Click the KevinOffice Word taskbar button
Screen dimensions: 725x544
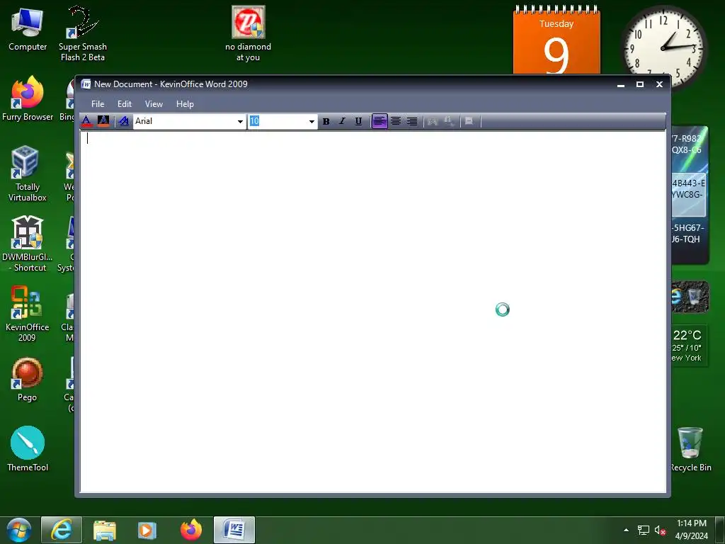234,530
